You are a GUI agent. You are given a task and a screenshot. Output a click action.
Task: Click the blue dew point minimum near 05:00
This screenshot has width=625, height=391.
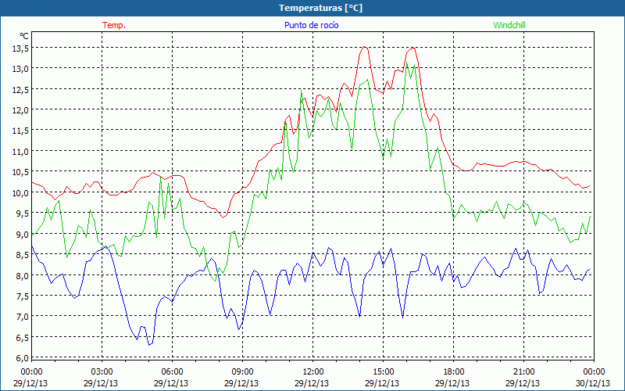[149, 344]
